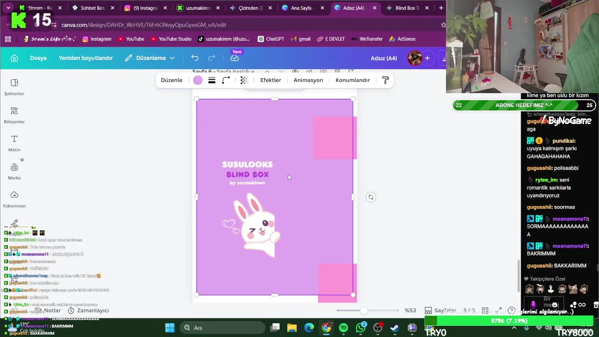Click the rotate handle beside the canvas
Image resolution: width=599 pixels, height=337 pixels.
coord(371,197)
